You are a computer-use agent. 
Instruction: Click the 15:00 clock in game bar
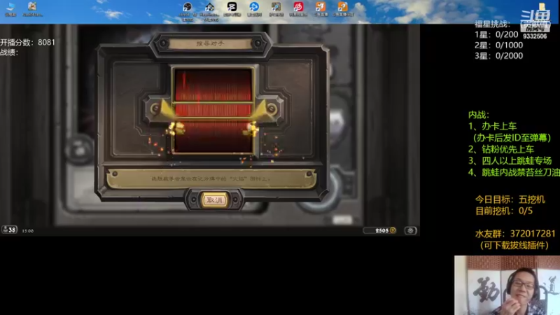point(27,231)
